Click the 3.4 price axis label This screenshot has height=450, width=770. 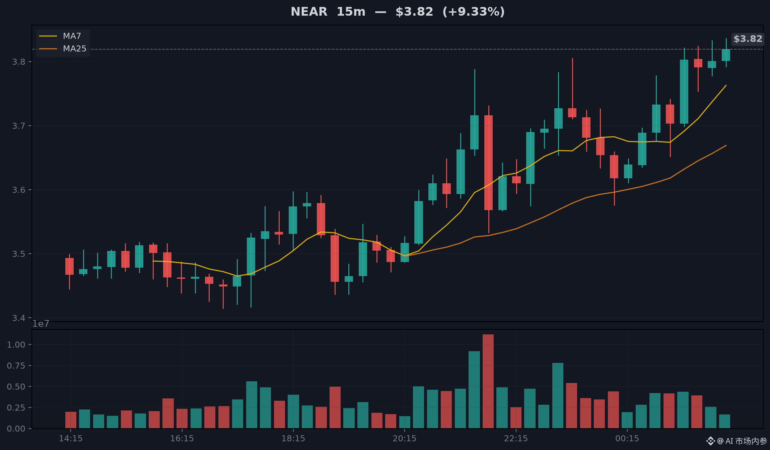(x=19, y=318)
